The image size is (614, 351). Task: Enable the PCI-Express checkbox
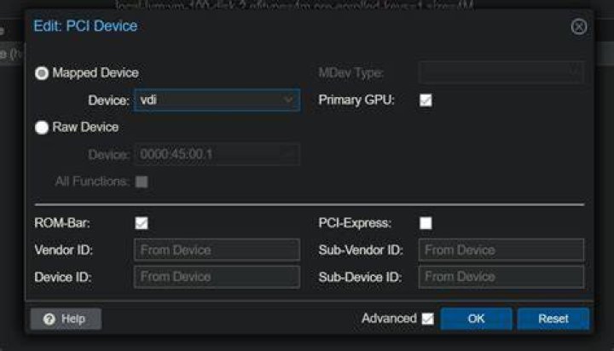click(x=426, y=223)
